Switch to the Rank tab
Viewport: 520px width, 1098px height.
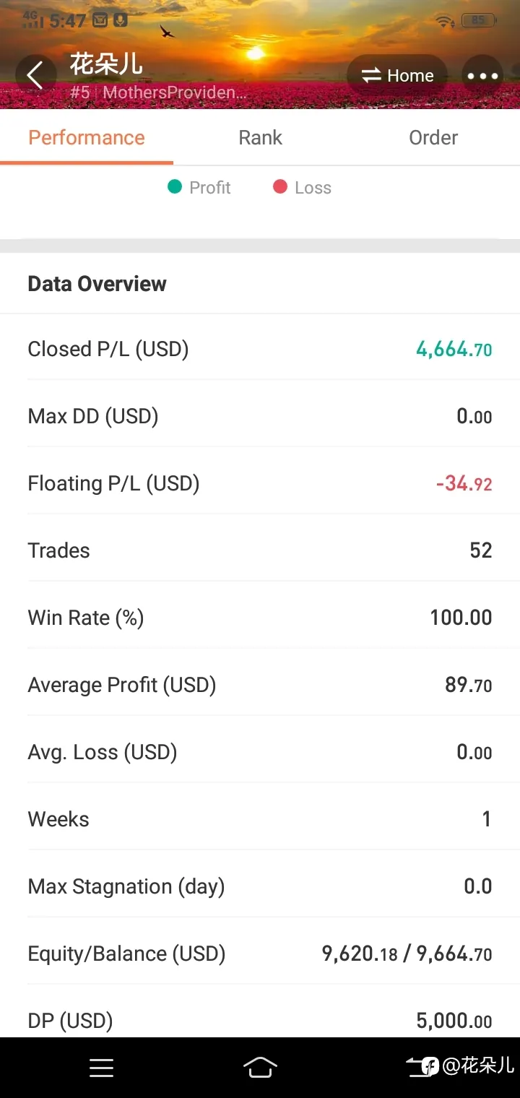pyautogui.click(x=260, y=137)
